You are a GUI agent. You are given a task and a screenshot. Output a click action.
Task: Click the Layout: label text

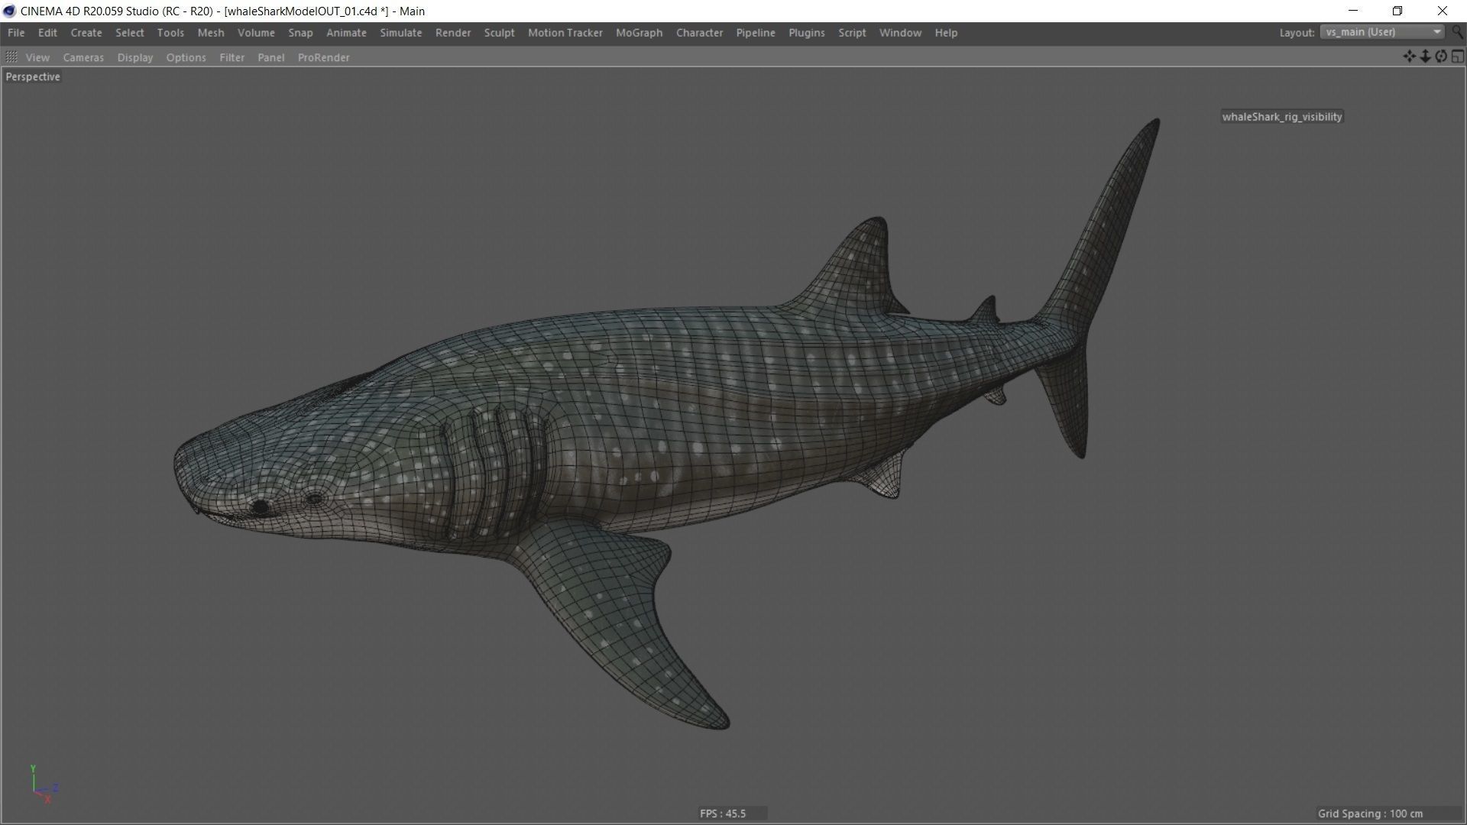[1297, 33]
